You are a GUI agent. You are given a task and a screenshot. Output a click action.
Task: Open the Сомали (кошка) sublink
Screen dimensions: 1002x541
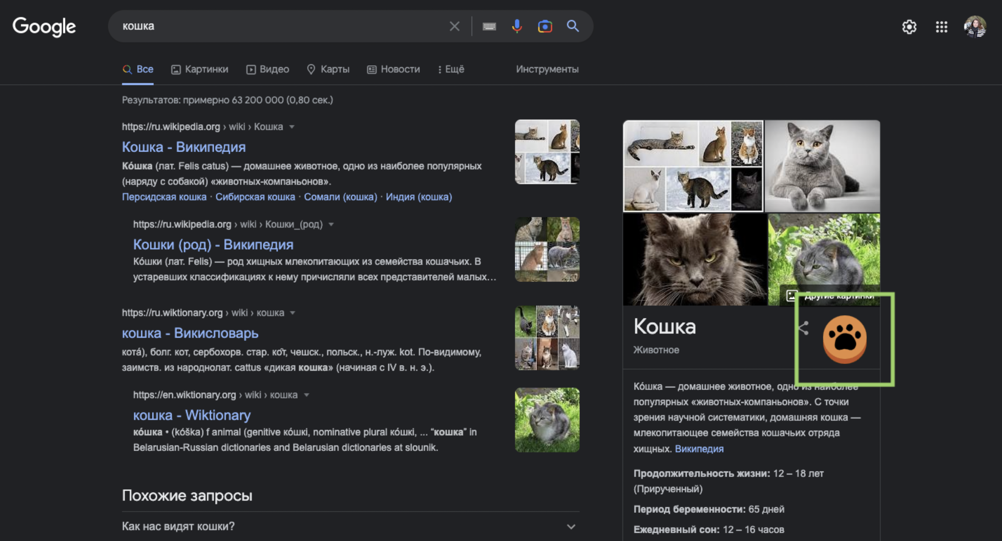pyautogui.click(x=340, y=197)
